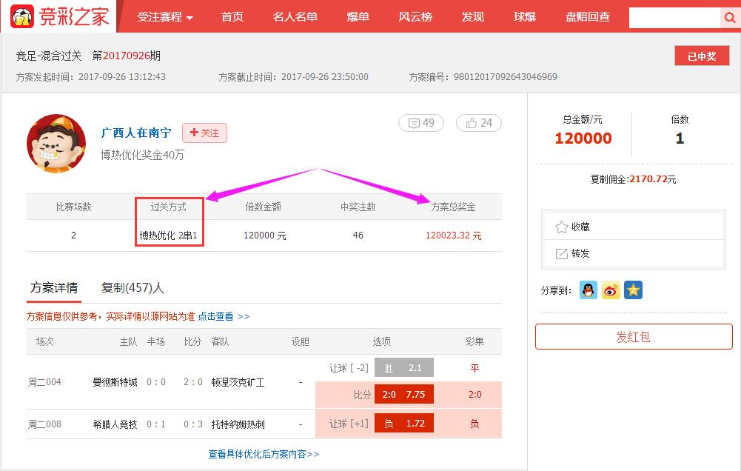Share to Qzone star icon
The height and width of the screenshot is (471, 741).
click(633, 291)
